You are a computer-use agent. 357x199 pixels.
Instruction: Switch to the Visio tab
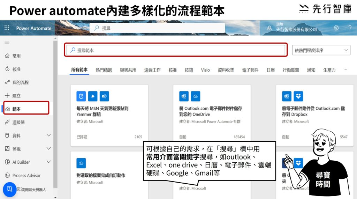tap(205, 70)
